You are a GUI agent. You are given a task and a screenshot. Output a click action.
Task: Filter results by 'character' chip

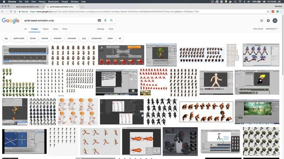[72, 38]
